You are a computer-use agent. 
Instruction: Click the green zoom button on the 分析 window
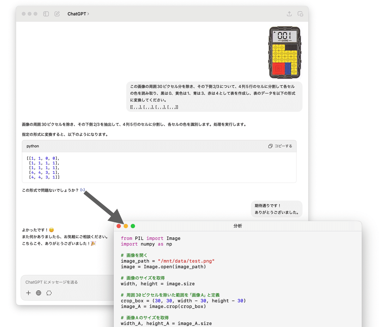point(133,226)
